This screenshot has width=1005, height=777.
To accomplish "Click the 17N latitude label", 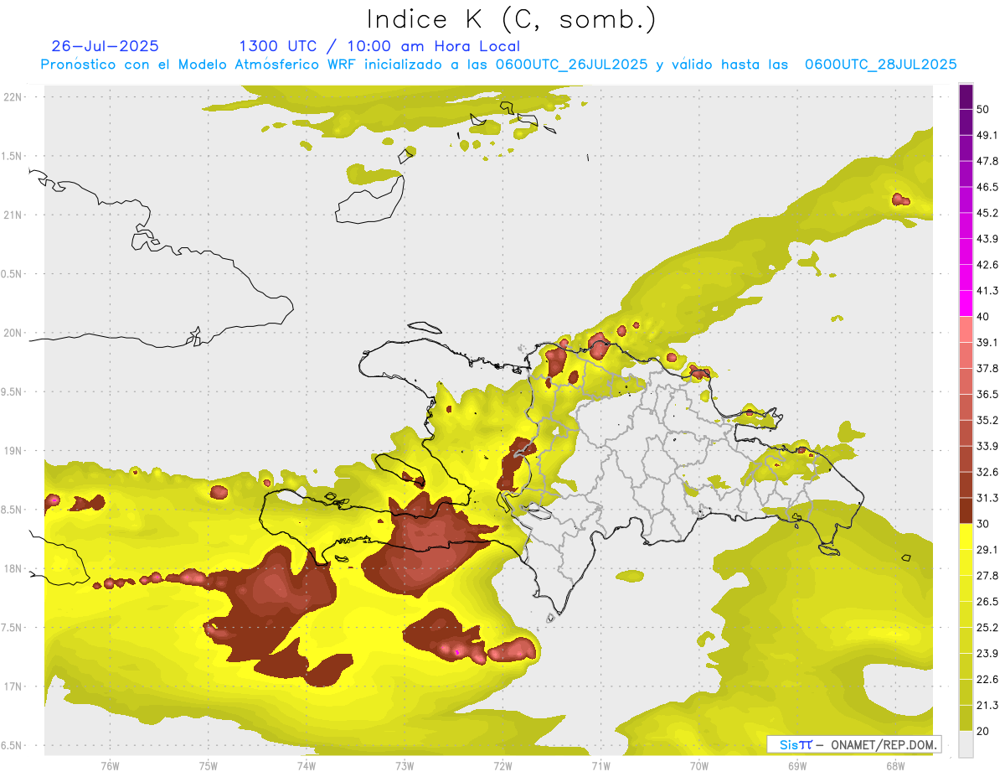I will pyautogui.click(x=13, y=686).
